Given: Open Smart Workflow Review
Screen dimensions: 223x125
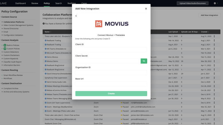Looking at the screenshot, I should coord(13,75).
